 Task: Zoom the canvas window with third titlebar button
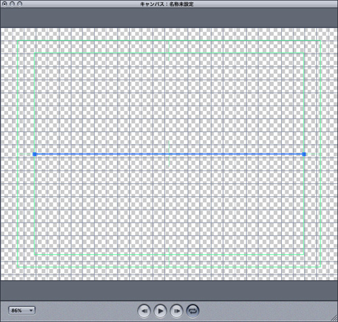20,4
